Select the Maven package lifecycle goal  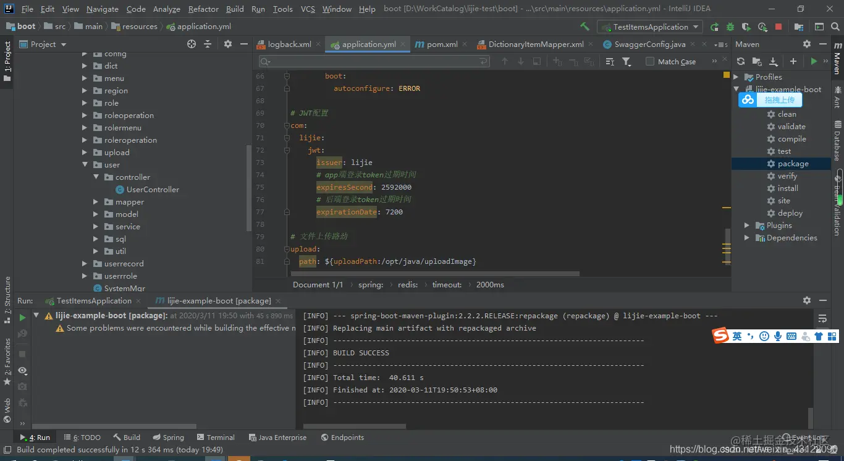coord(793,164)
